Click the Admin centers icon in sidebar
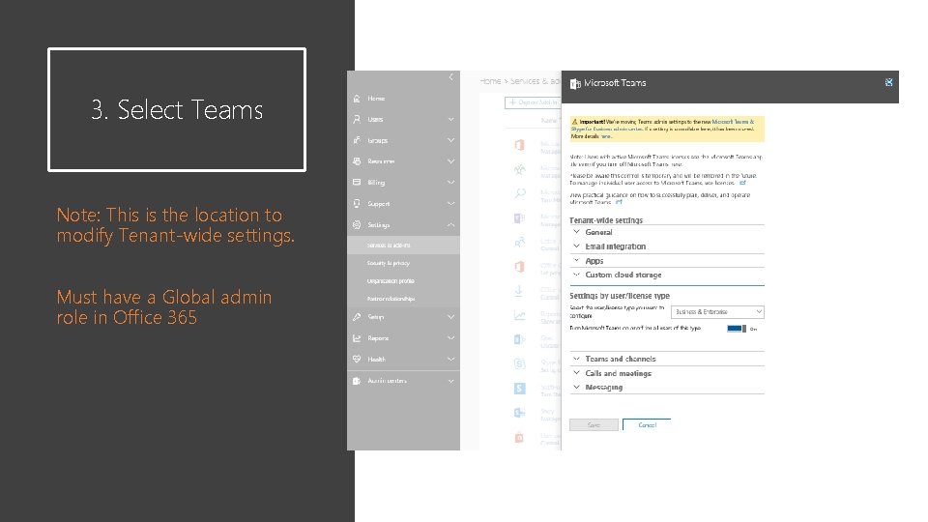The image size is (928, 522). tap(357, 381)
